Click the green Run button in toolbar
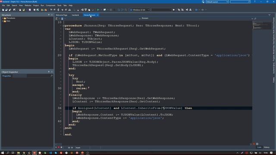Viewport: 276px width, 155px height. tap(98, 10)
